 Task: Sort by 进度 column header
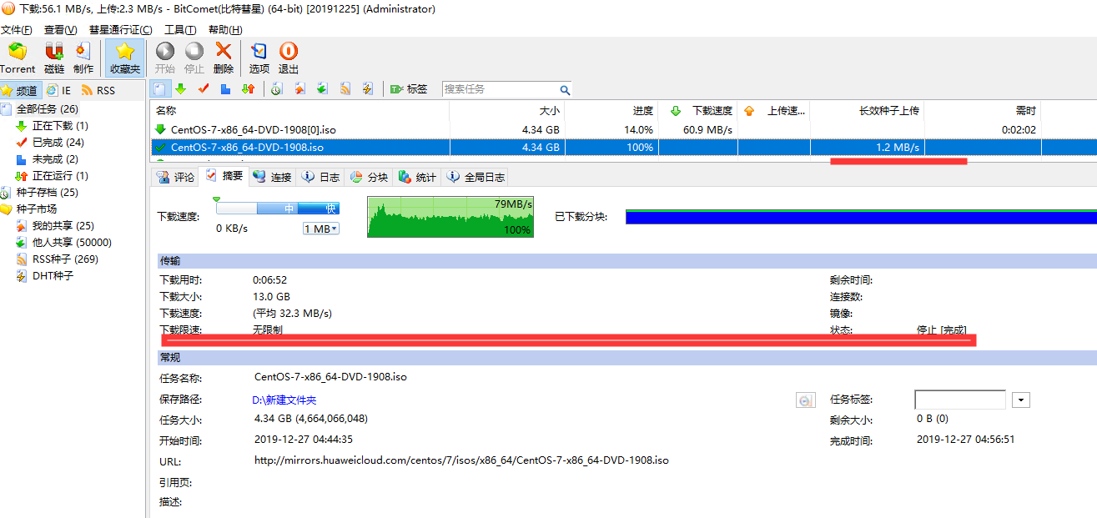click(611, 111)
